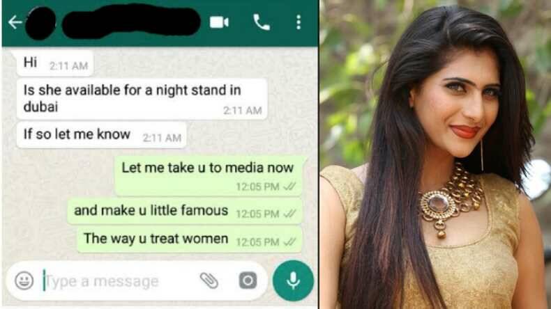The image size is (551, 309).
Task: Open camera from message bar
Action: [x=248, y=280]
